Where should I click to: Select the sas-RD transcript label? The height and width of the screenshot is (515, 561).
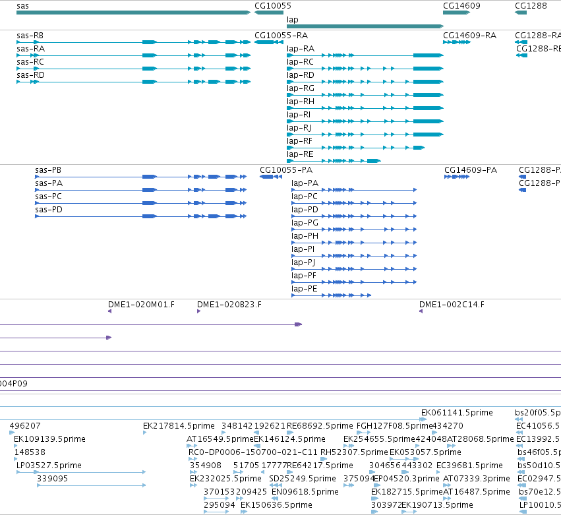point(31,75)
